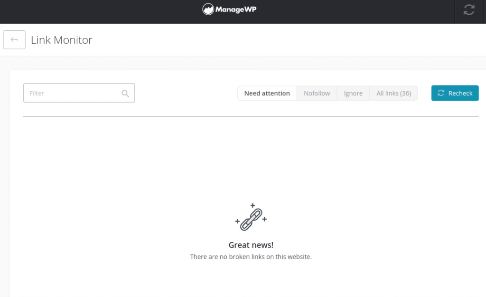Click the ManageWP mountain logo icon
Screen dimensions: 486x297
pyautogui.click(x=208, y=9)
